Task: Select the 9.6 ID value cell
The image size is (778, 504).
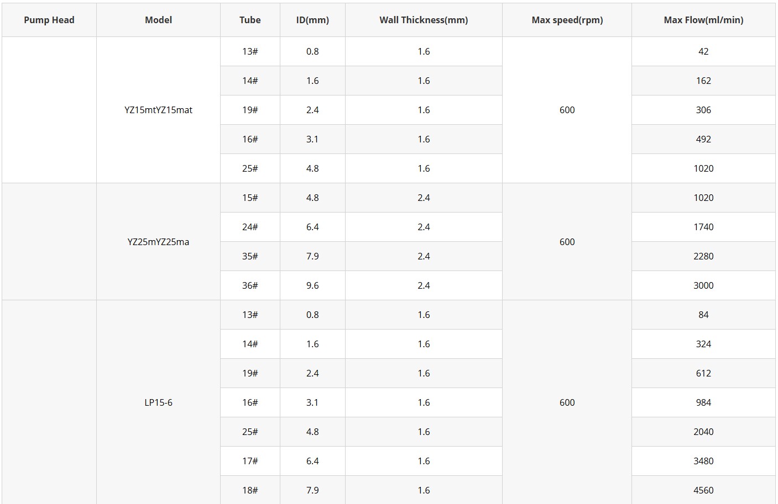Action: (312, 285)
